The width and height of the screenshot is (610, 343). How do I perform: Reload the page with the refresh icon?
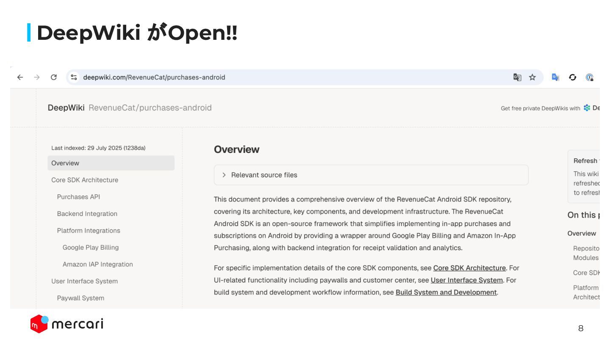(54, 77)
